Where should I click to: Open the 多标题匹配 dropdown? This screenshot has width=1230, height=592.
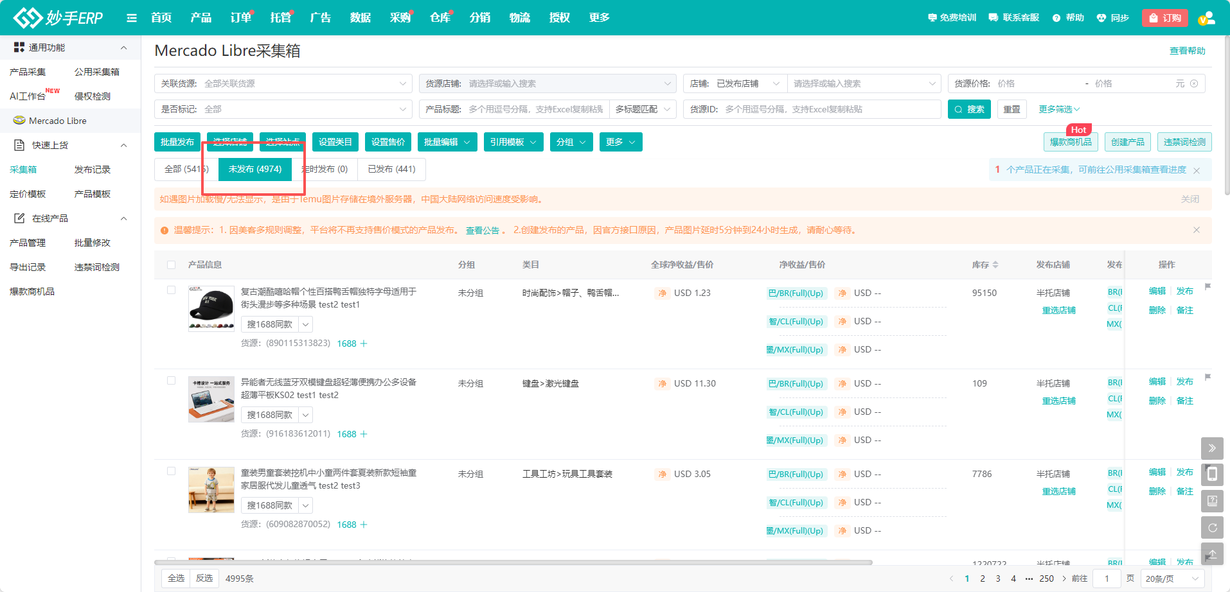click(643, 109)
